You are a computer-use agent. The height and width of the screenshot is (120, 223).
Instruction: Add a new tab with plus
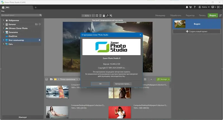(x=36, y=8)
